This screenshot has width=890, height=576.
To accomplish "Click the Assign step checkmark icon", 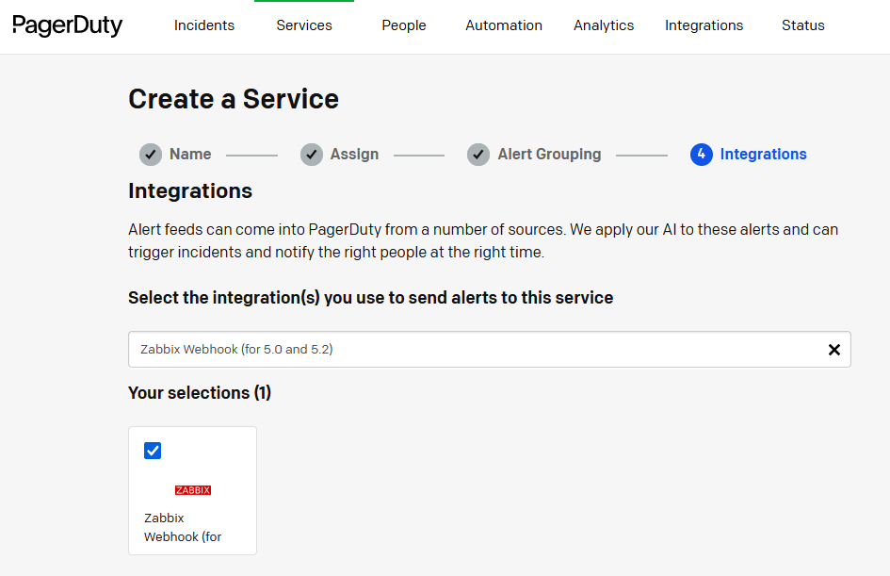I will coord(312,155).
